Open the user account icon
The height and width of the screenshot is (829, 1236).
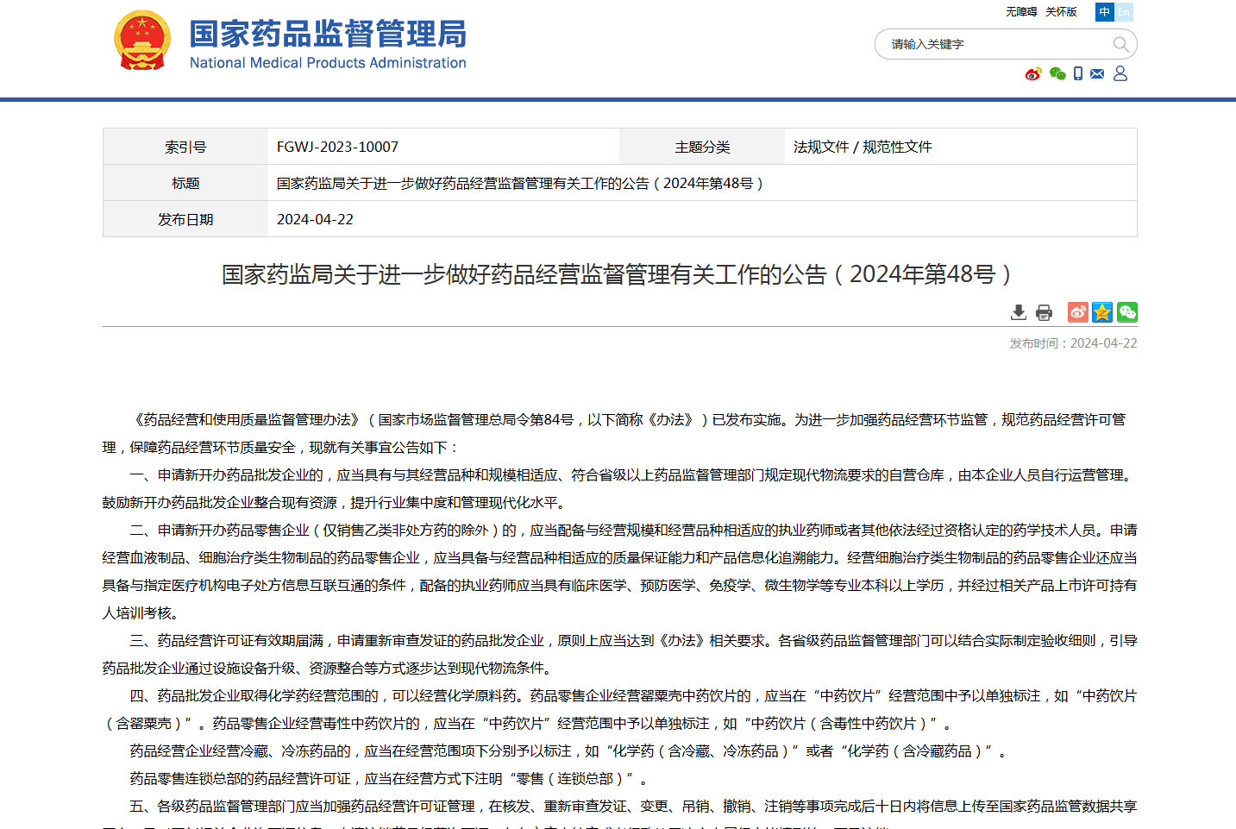pyautogui.click(x=1120, y=74)
